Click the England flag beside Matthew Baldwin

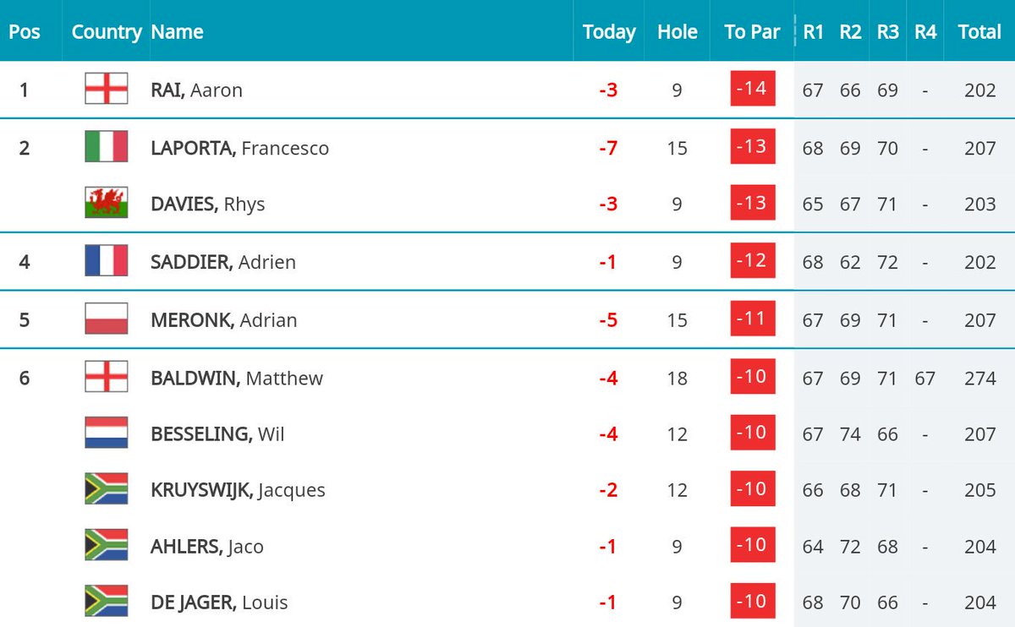point(107,377)
